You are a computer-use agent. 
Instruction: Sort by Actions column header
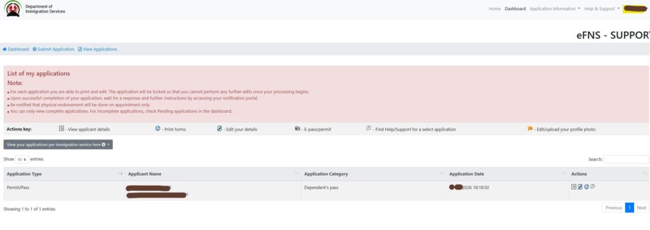tap(609, 174)
